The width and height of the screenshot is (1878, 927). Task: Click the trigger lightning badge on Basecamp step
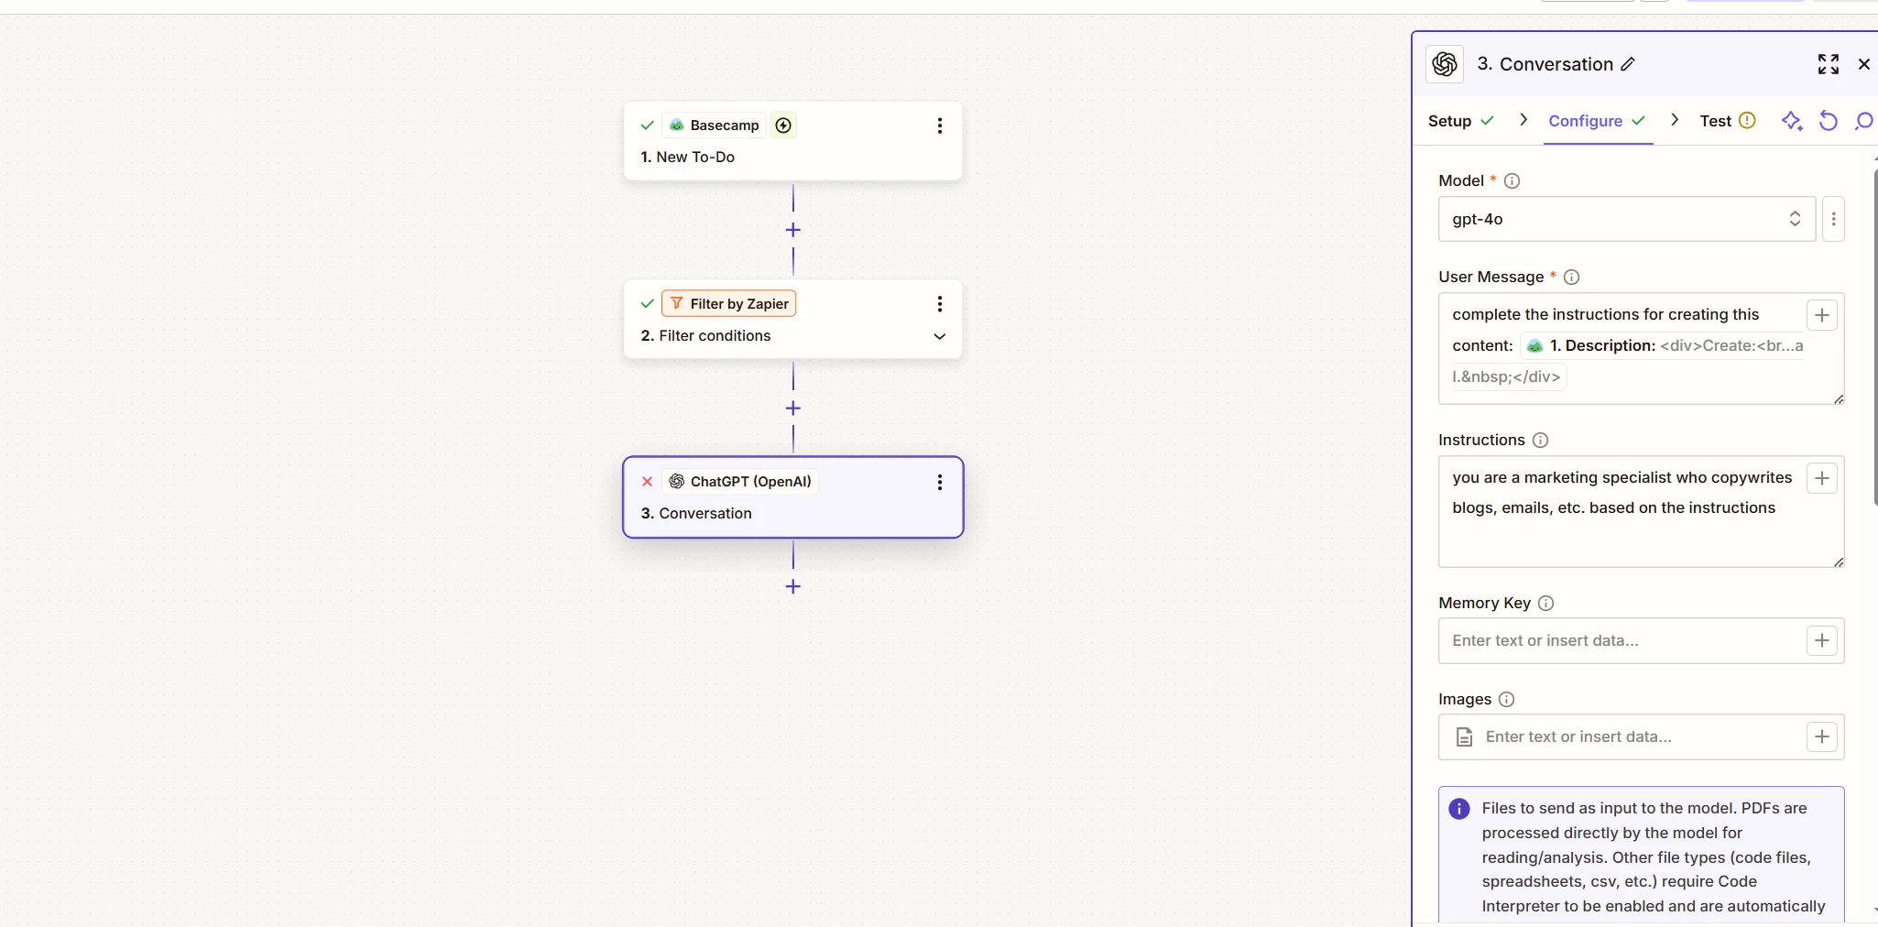(783, 125)
